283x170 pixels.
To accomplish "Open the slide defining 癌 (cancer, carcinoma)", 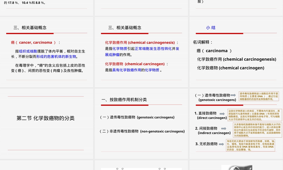I will [47, 52].
